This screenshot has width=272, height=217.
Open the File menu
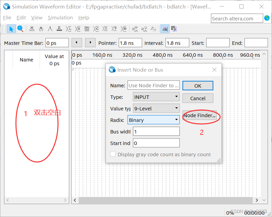(x=7, y=18)
